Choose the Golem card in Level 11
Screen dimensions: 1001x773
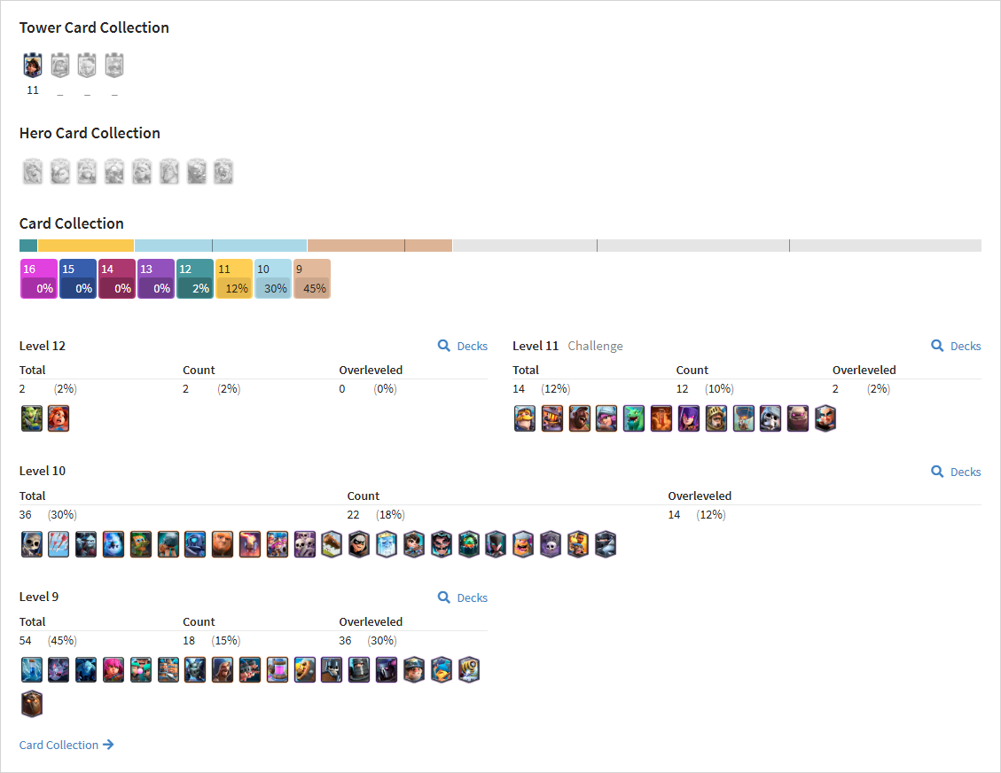pyautogui.click(x=798, y=418)
